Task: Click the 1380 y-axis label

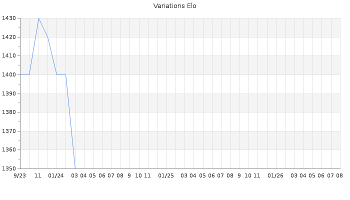Action: (x=9, y=112)
